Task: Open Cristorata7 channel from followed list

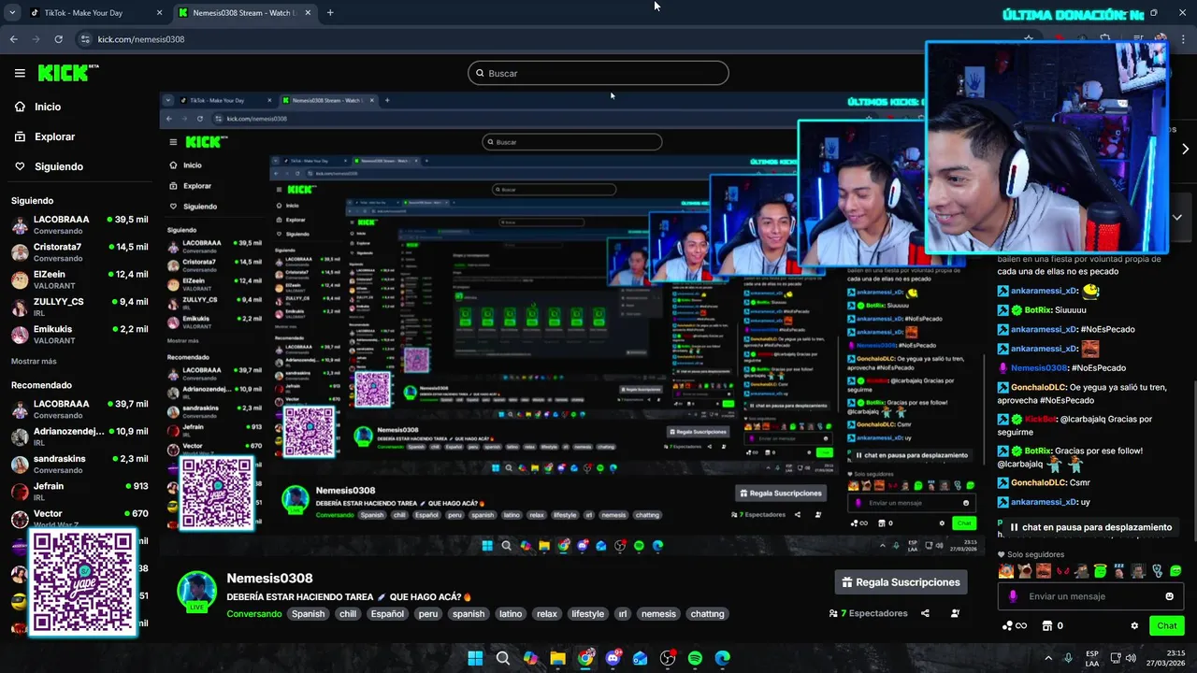Action: coord(79,251)
